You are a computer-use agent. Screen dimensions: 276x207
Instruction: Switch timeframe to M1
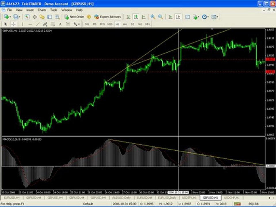(87, 24)
